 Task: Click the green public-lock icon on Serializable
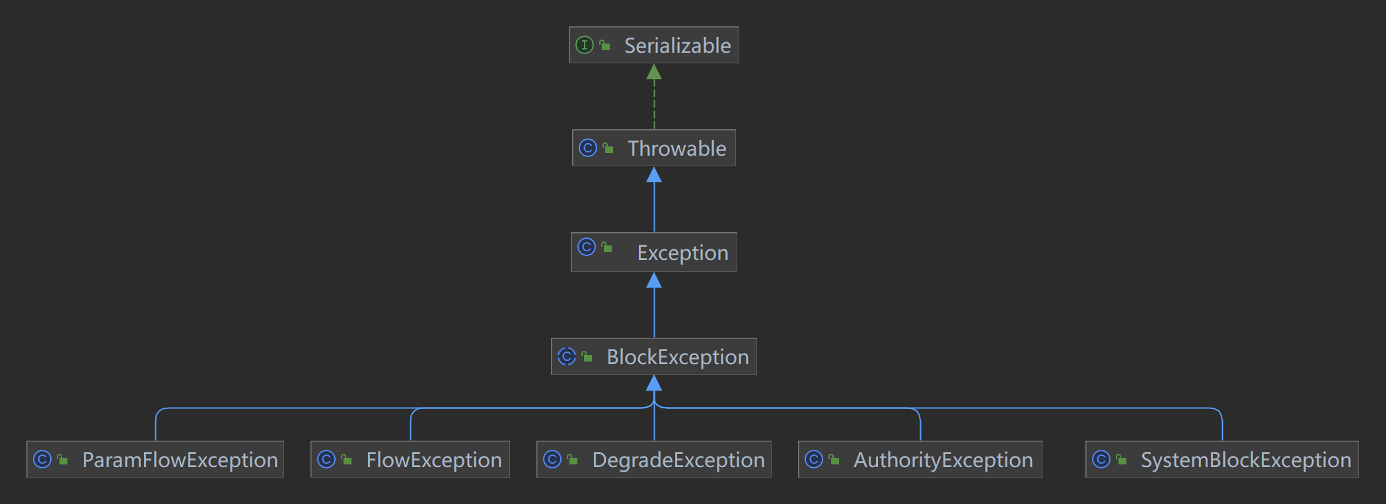click(604, 45)
